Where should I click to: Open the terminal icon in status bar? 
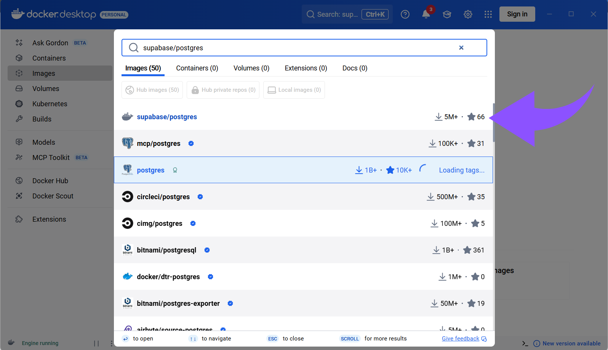click(x=525, y=343)
